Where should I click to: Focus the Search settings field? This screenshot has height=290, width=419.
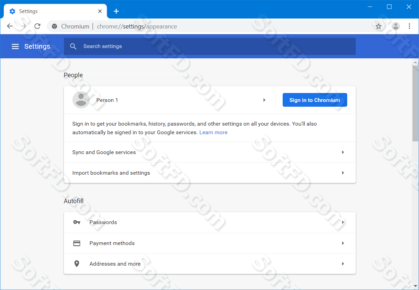[x=210, y=46]
